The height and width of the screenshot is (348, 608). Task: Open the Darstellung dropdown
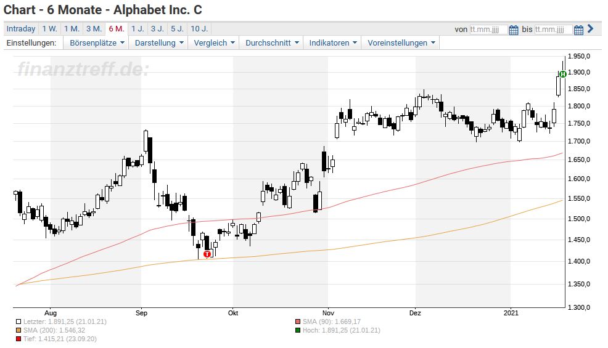158,43
